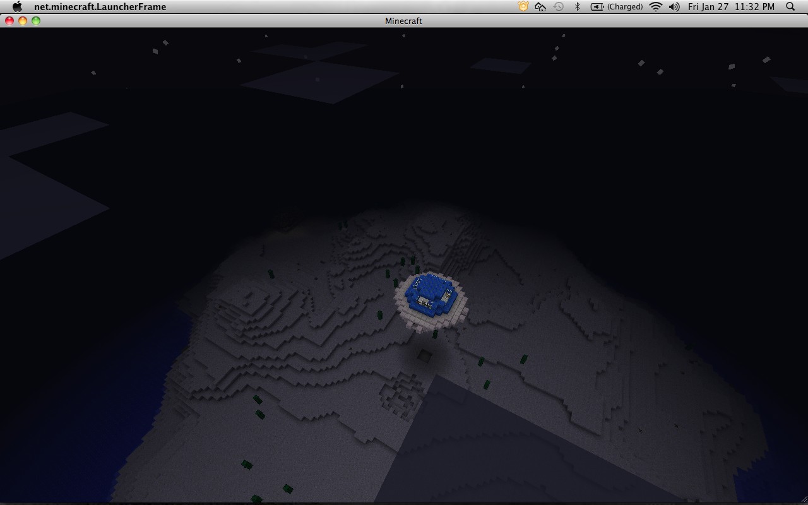Click the yellow shield menu bar icon
This screenshot has height=505, width=808.
tap(523, 7)
